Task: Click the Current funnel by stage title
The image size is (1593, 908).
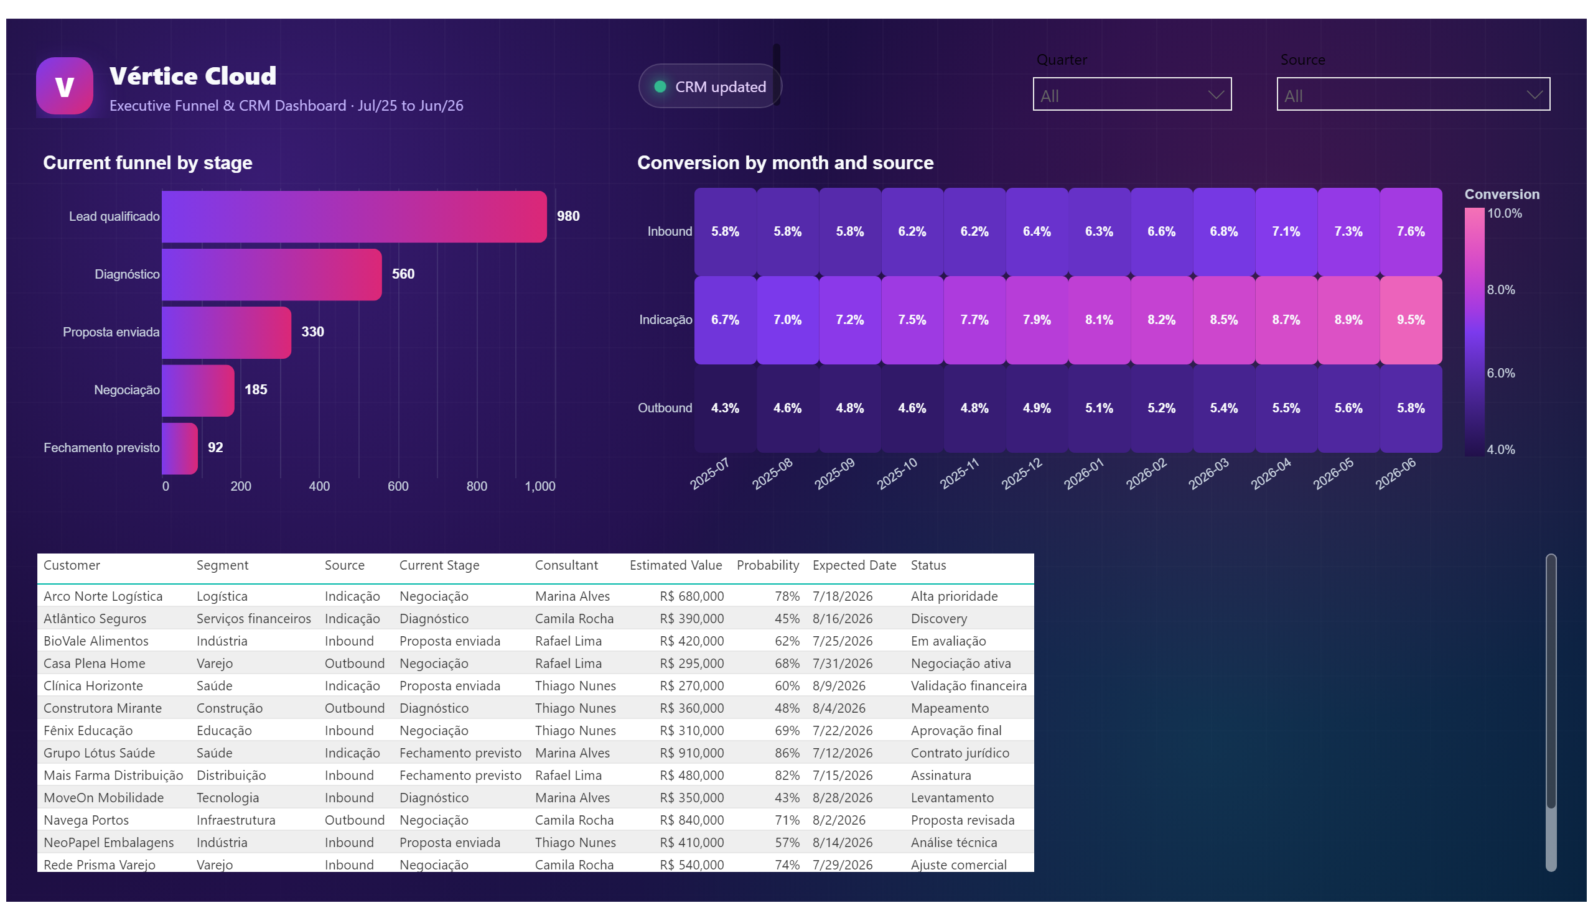Action: click(147, 163)
